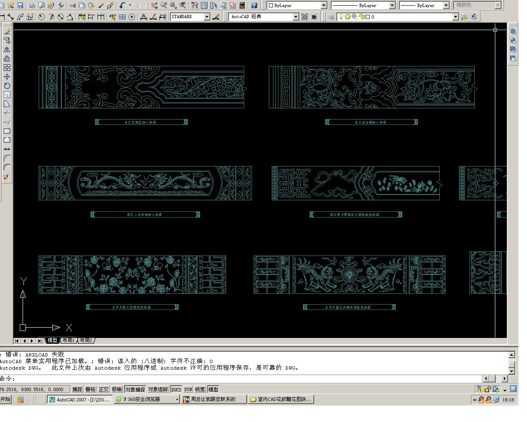This screenshot has height=422, width=527.
Task: Open the Layer Properties Manager
Action: (x=331, y=17)
